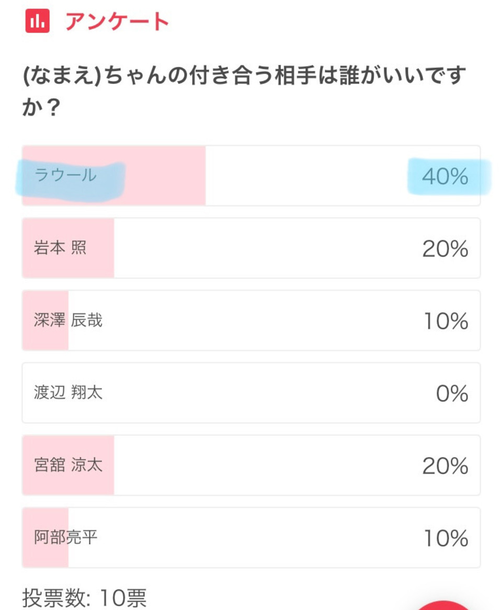Tap the red floating button at bottom
The width and height of the screenshot is (502, 610).
(443, 605)
